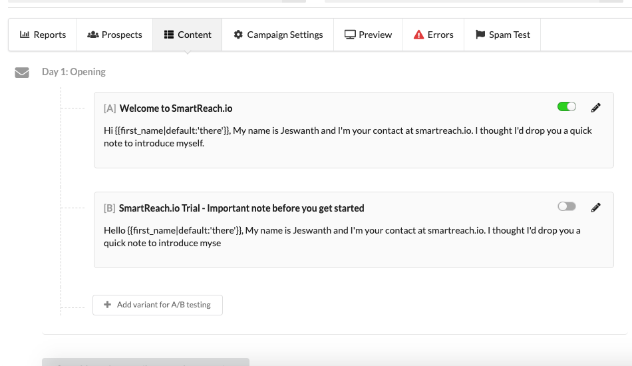
Task: Enable variant B SmartReach.io Trial toggle
Action: 567,207
